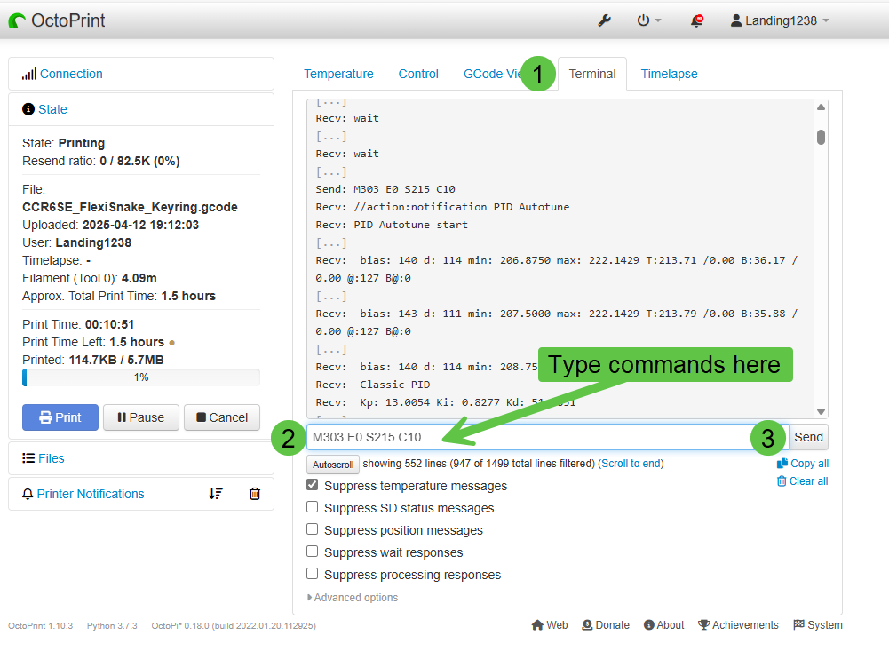
Task: Open the Donate footer link
Action: (606, 625)
